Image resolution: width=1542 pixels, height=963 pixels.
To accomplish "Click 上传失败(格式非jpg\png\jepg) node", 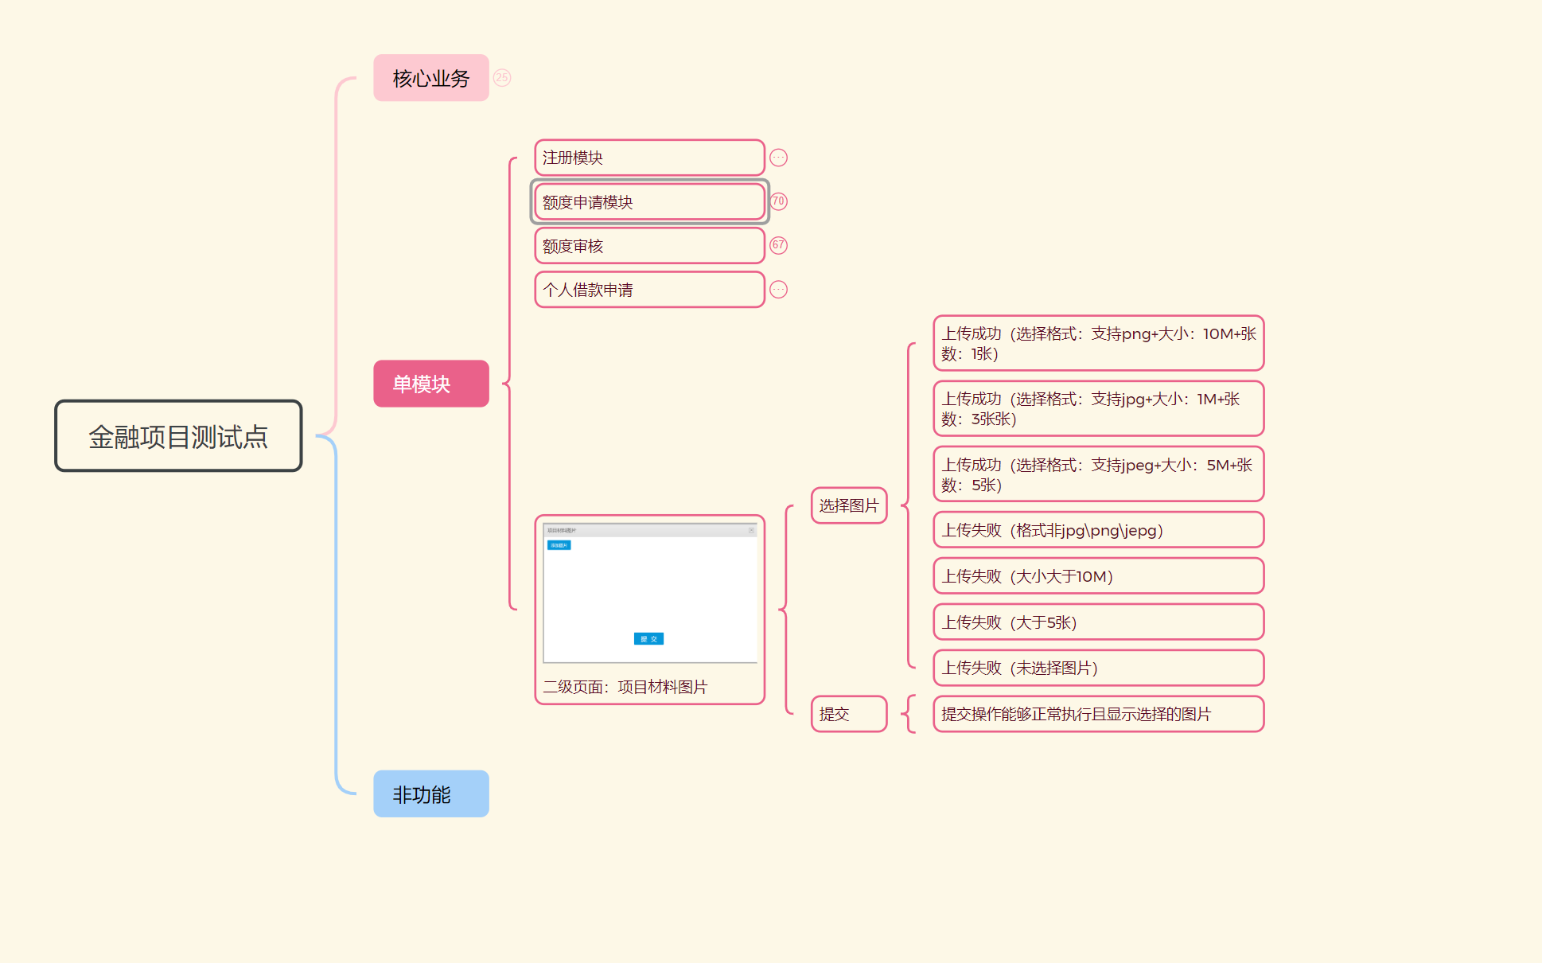I will [1098, 530].
